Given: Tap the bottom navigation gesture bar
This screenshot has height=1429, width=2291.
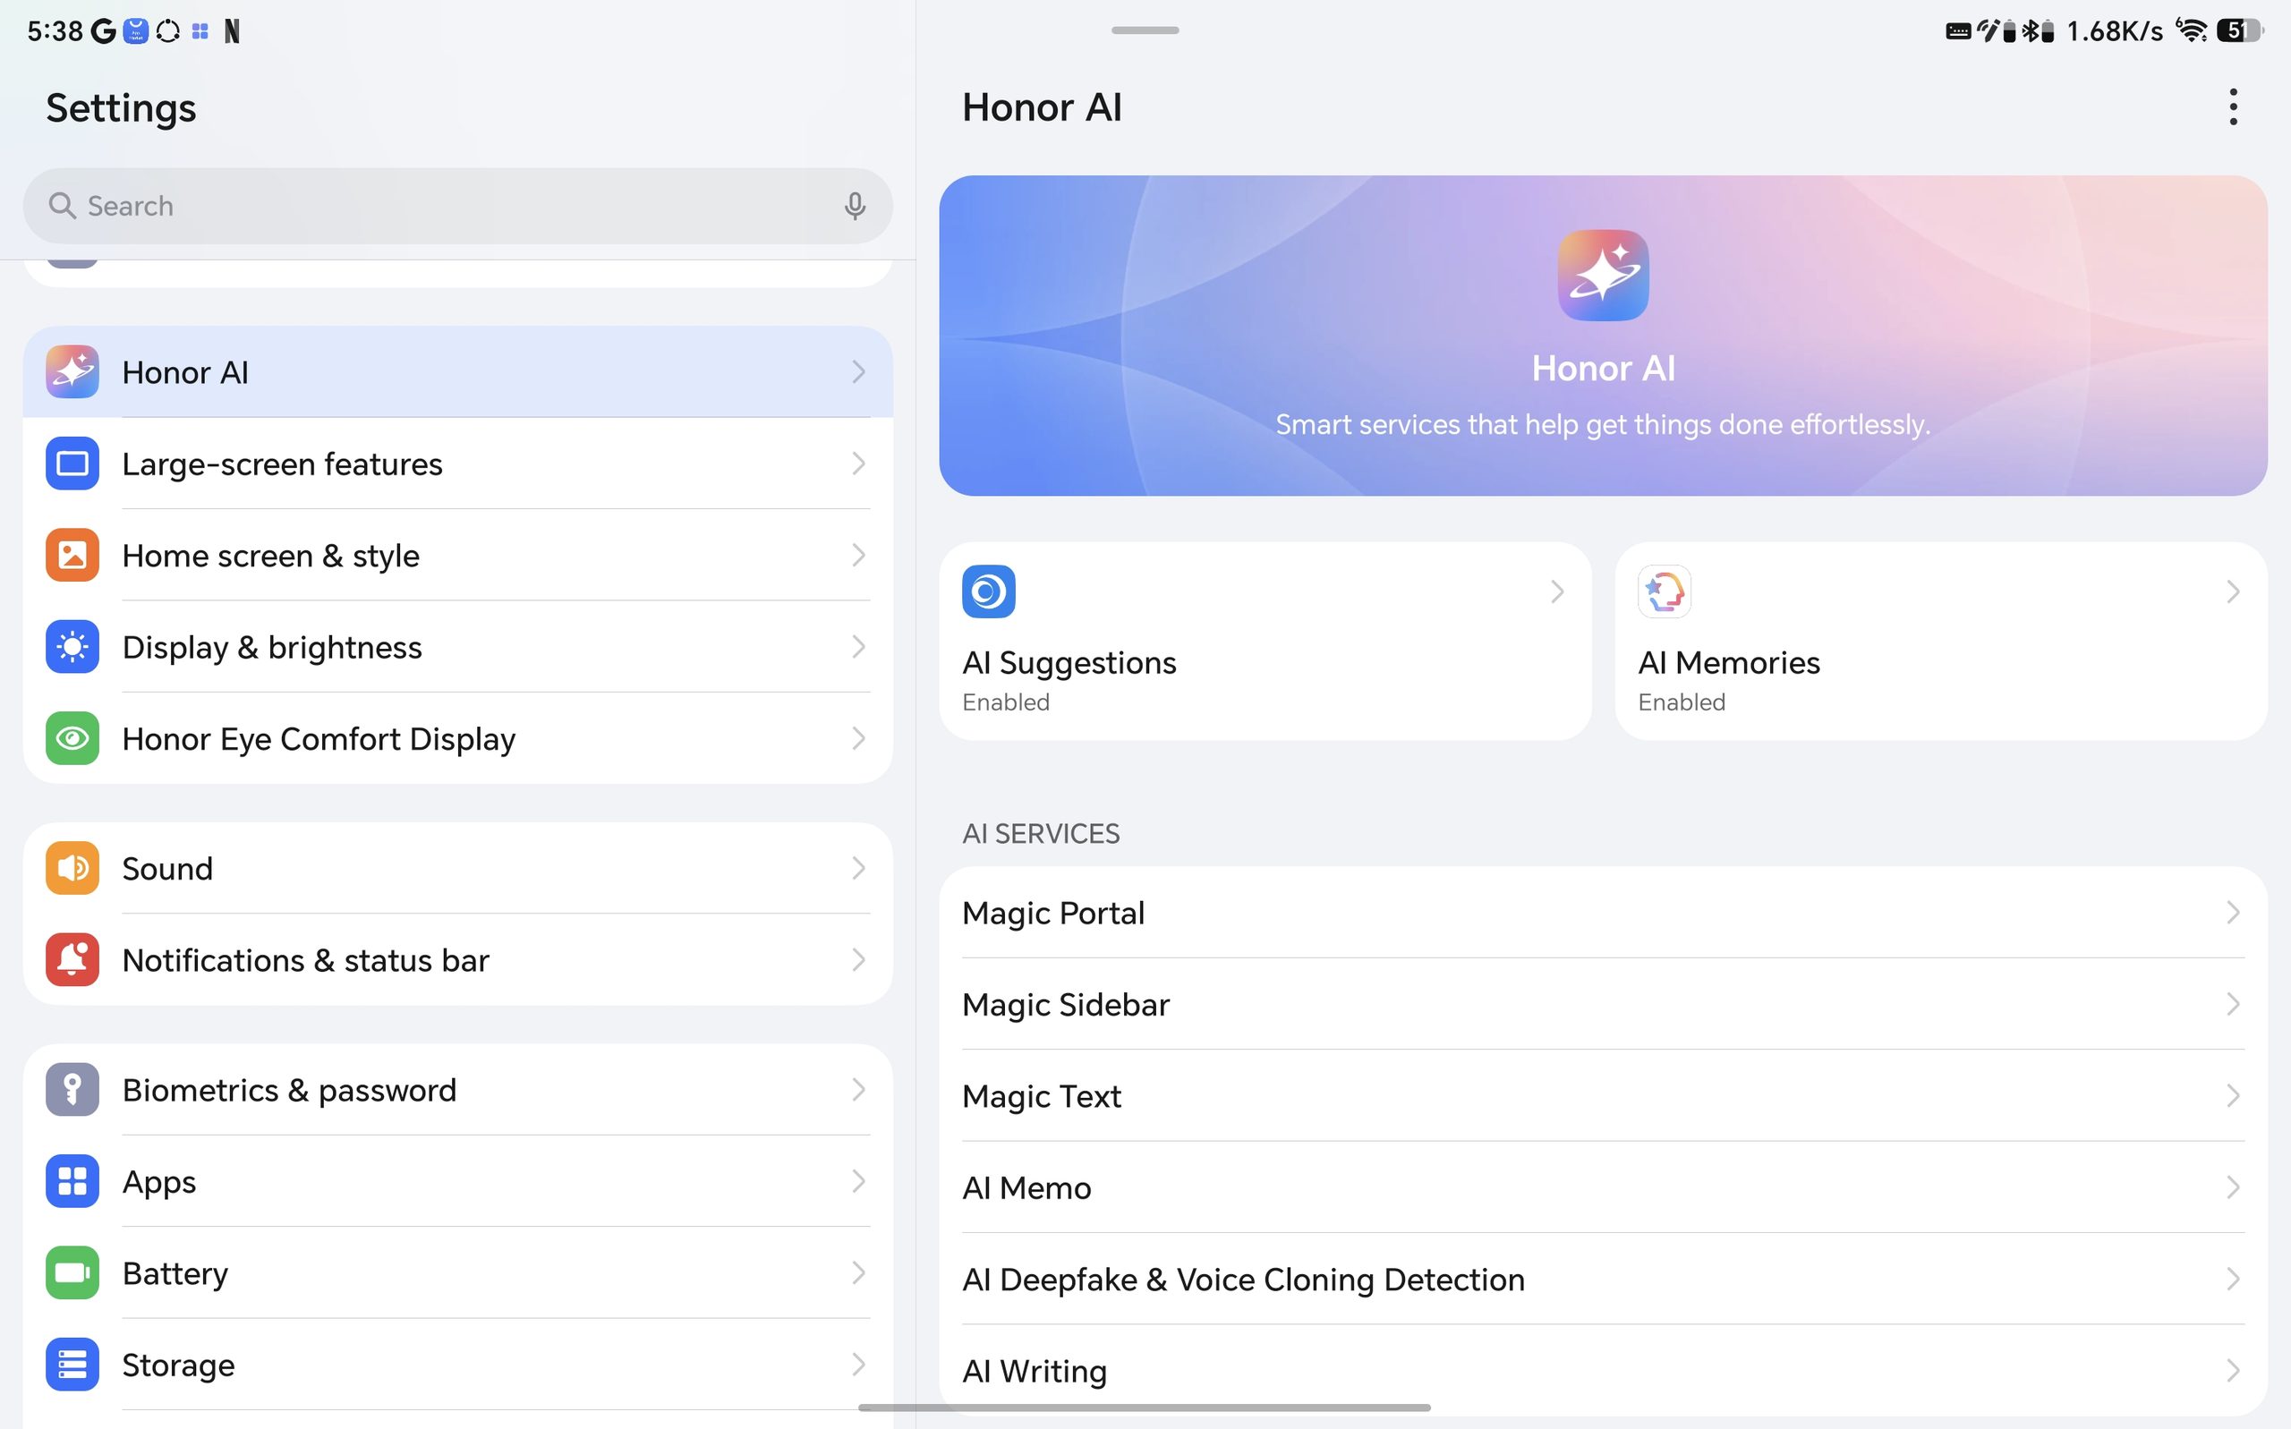Looking at the screenshot, I should click(1145, 1408).
